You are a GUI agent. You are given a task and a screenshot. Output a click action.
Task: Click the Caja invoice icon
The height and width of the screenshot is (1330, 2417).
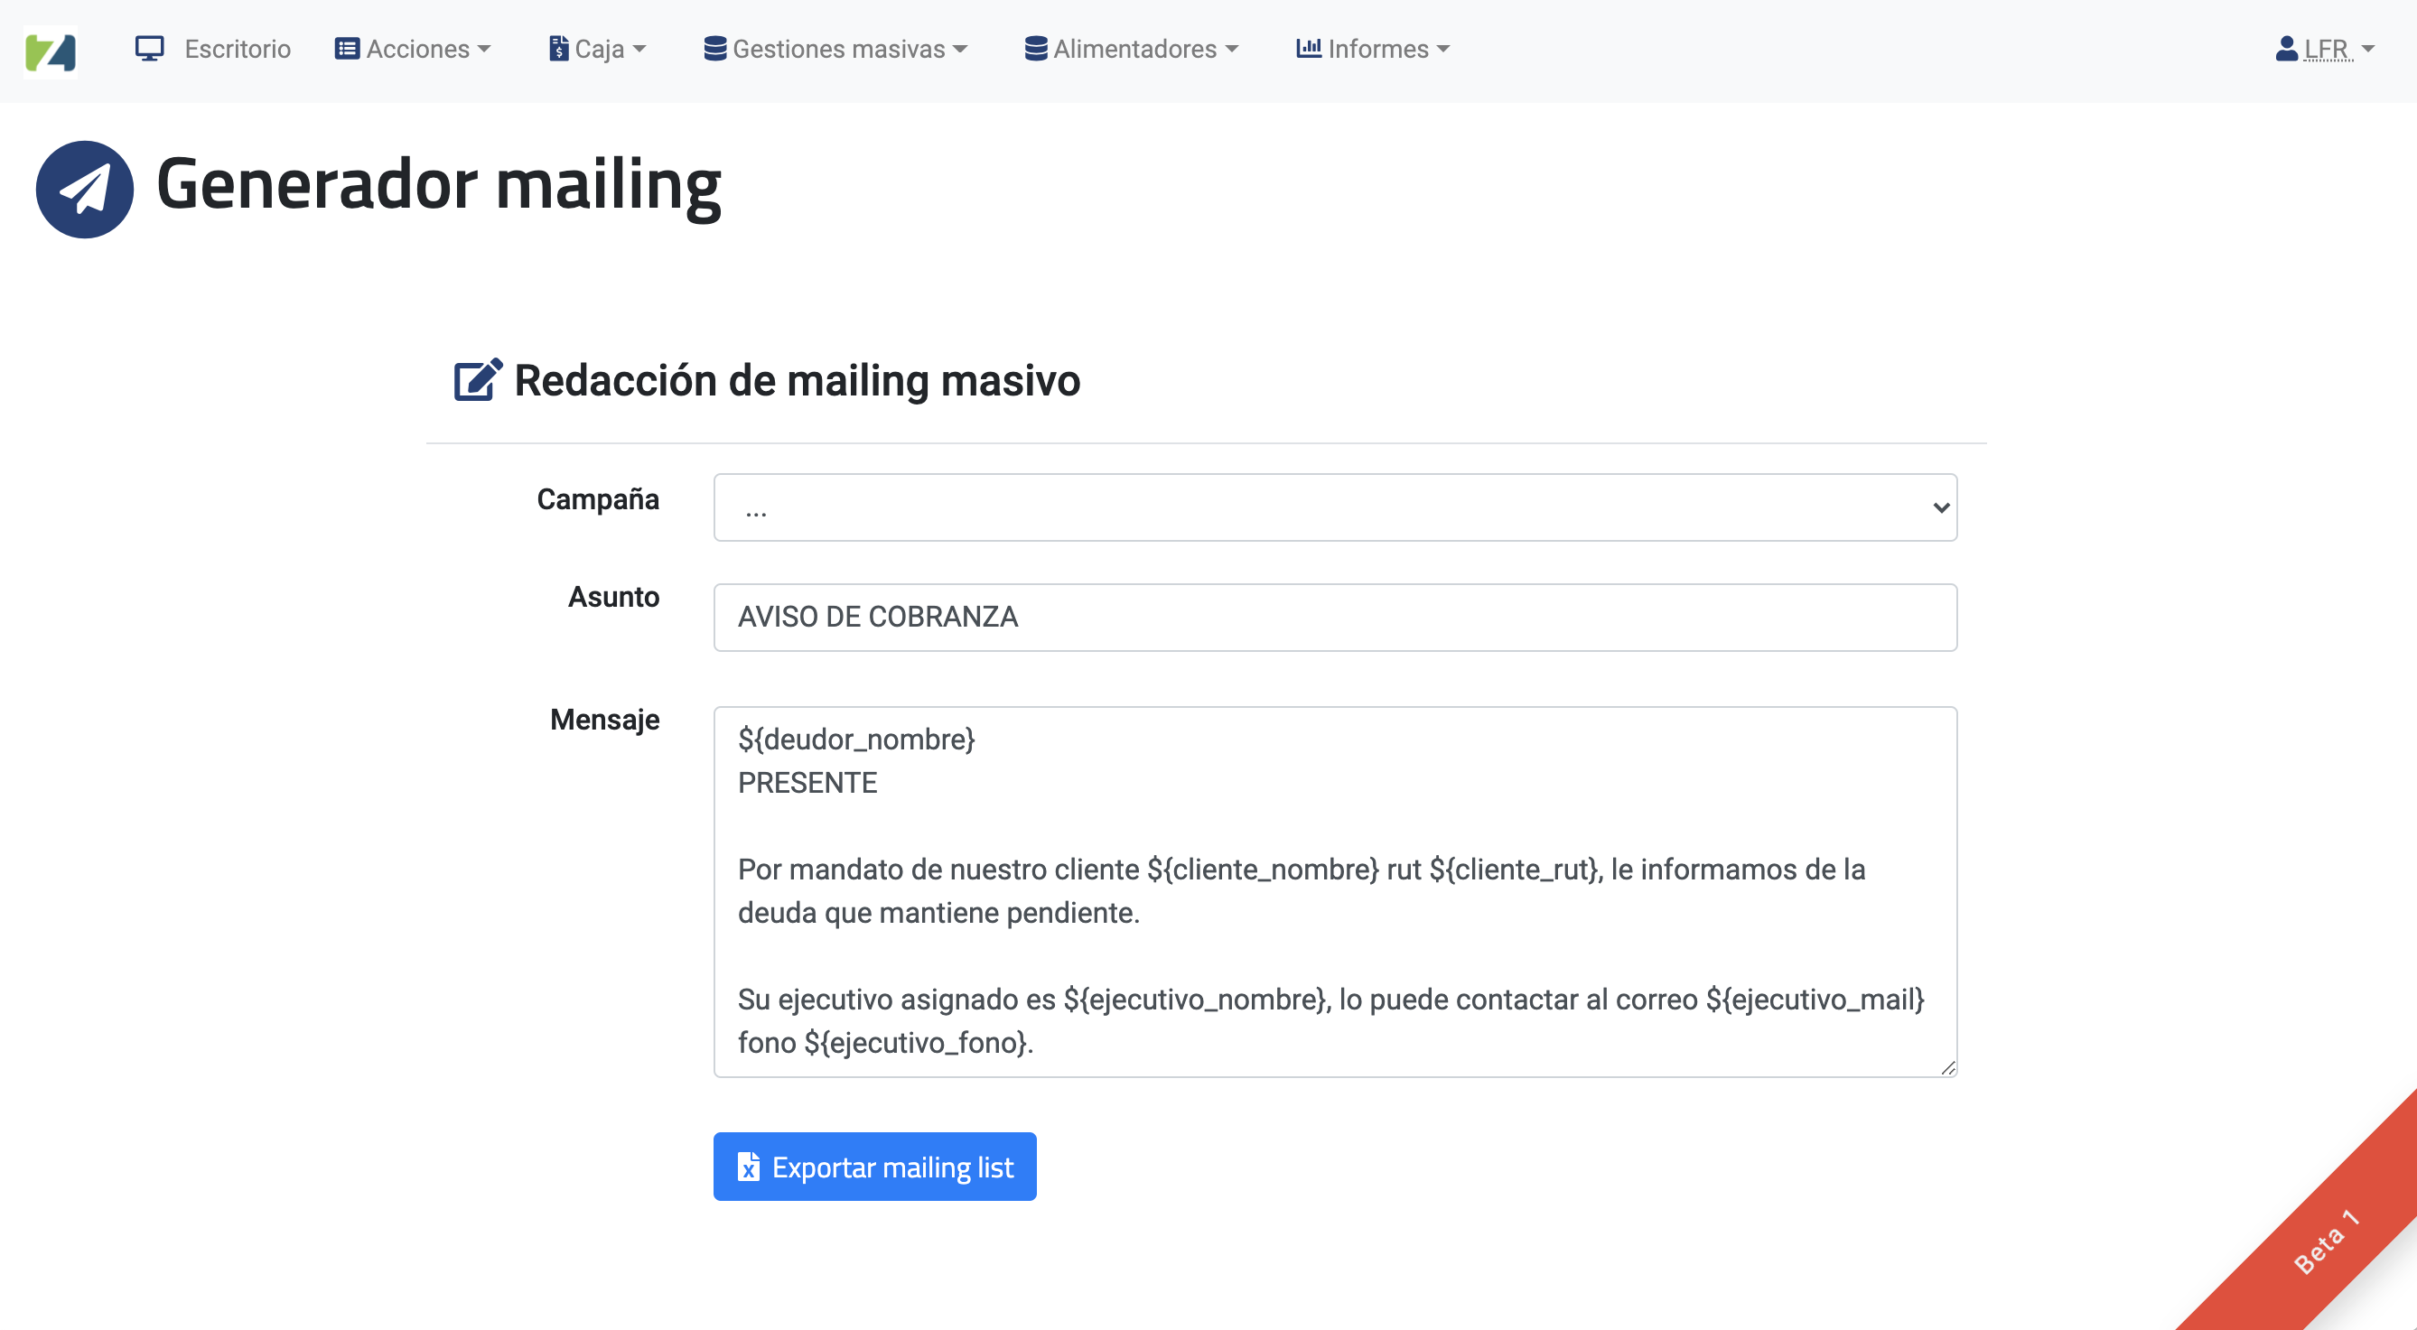(558, 49)
